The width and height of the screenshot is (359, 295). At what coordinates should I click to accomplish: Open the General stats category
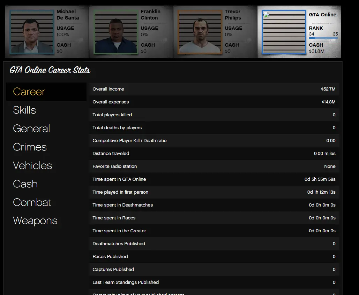point(31,129)
